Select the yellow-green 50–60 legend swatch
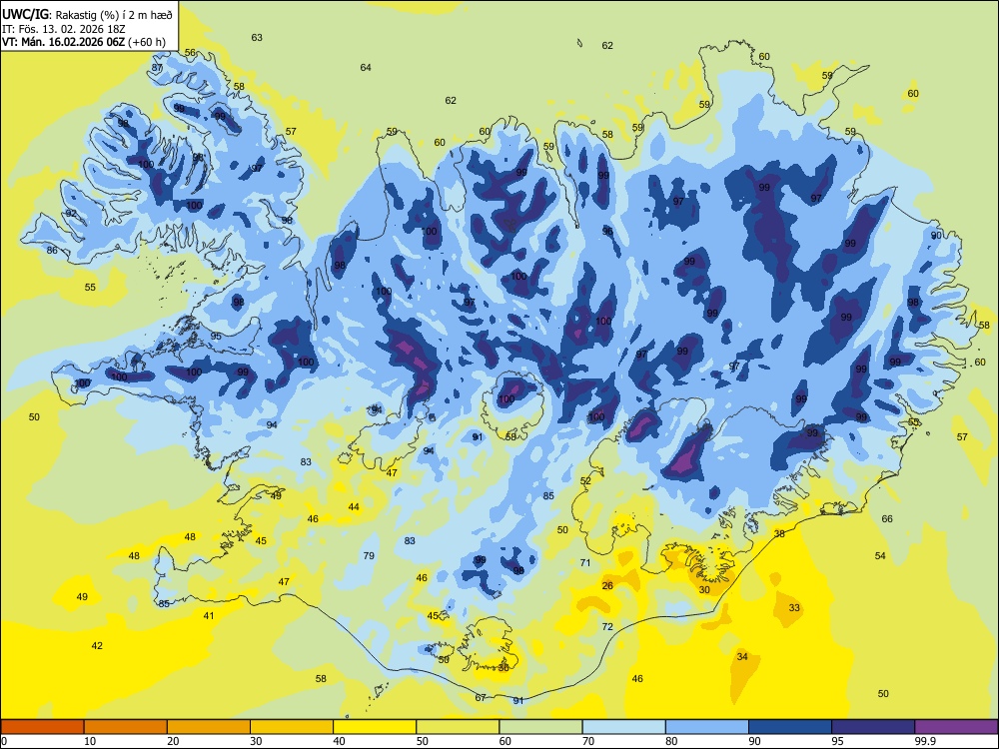The image size is (999, 749). (x=458, y=727)
